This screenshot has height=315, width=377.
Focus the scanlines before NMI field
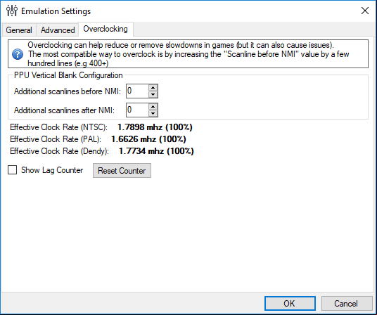tap(137, 91)
